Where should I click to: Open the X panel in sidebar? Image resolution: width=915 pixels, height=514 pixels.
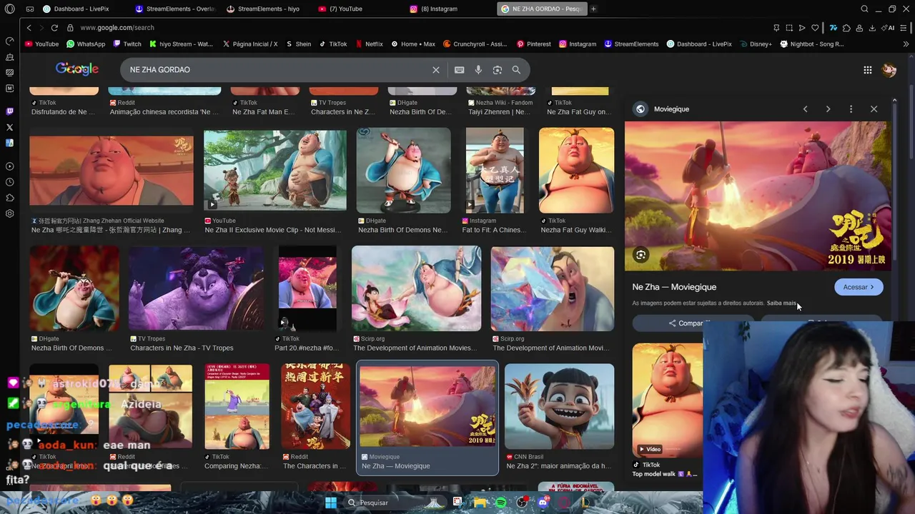9,127
